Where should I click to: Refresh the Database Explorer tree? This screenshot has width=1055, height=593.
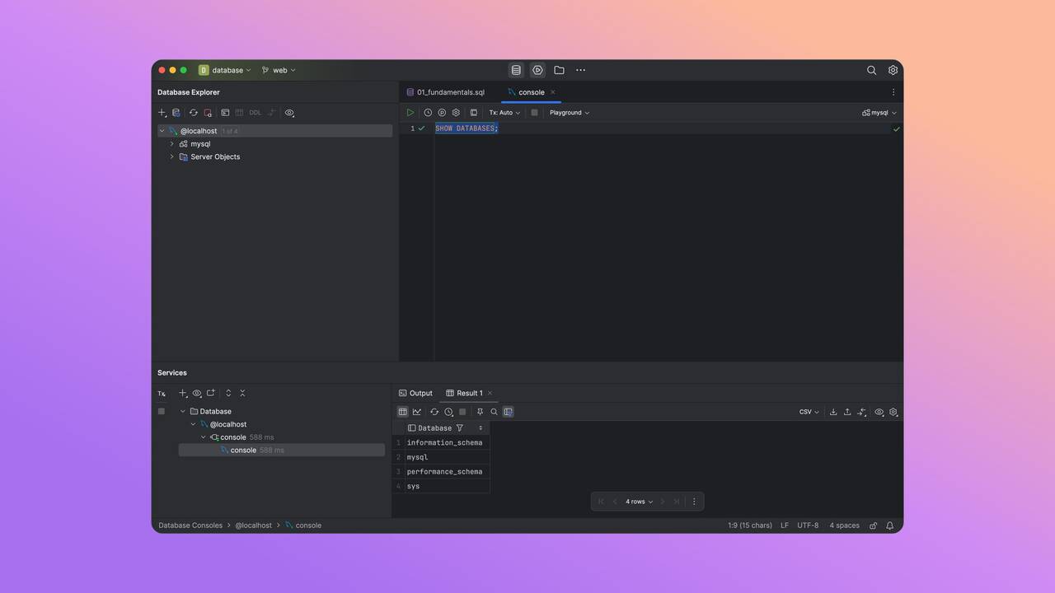coord(194,113)
